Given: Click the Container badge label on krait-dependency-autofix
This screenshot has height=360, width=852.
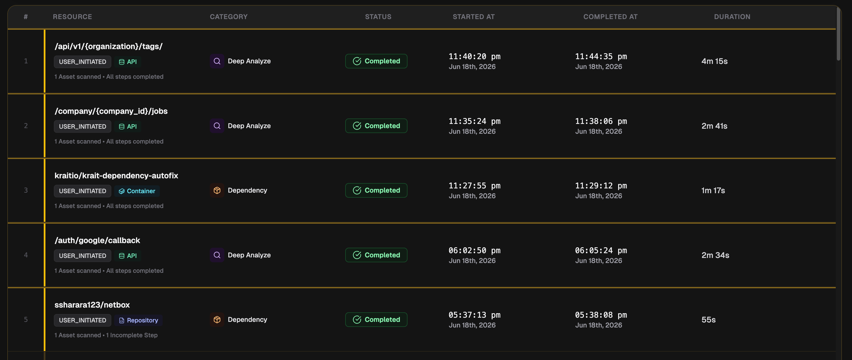Looking at the screenshot, I should 141,191.
